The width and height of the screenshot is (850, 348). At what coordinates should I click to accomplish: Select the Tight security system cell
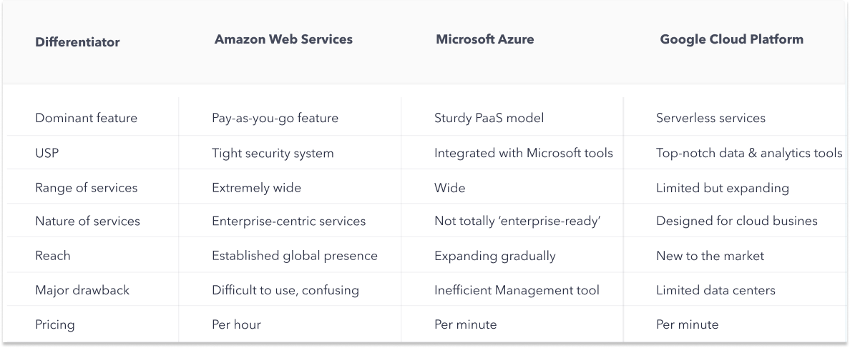point(273,153)
